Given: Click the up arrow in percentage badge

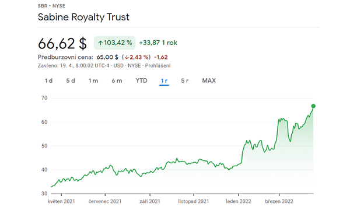Looking at the screenshot, I should tap(100, 43).
